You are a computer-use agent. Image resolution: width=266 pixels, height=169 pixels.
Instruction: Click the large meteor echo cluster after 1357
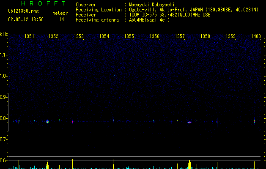189,122
